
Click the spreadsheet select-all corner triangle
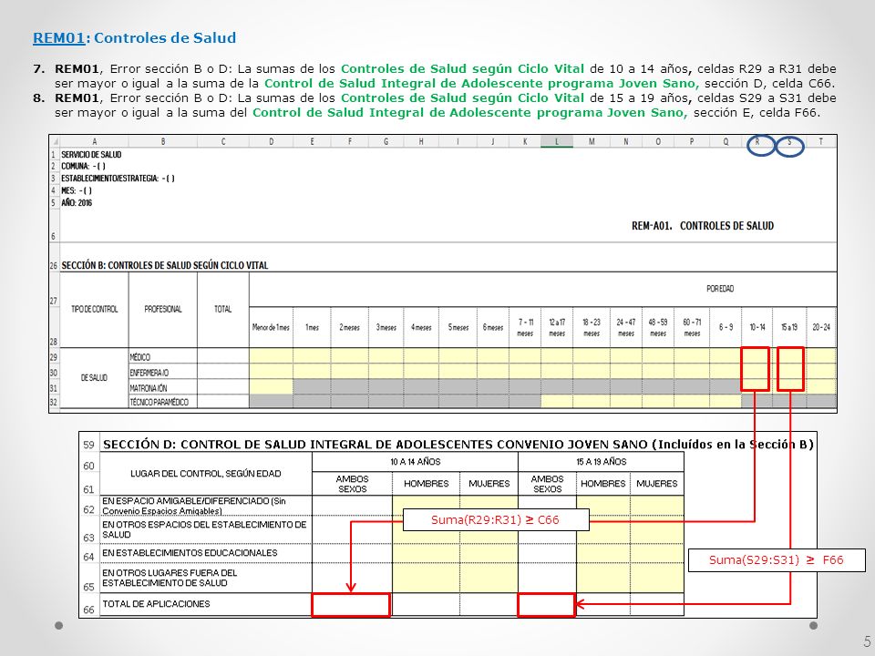pos(54,142)
